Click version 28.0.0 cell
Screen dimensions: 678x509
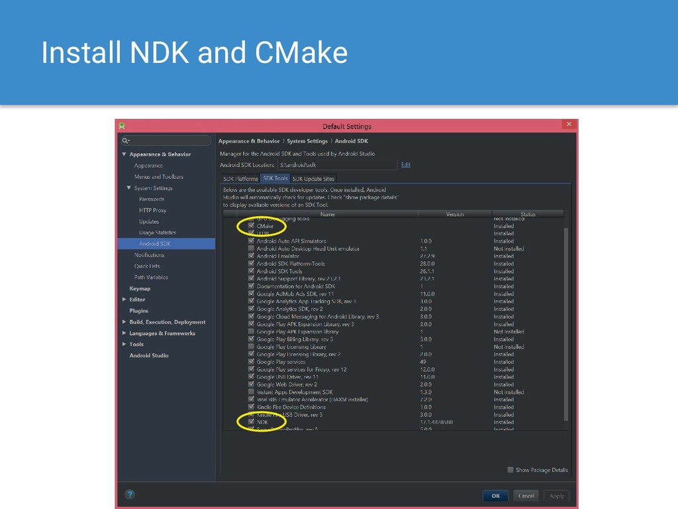(427, 264)
